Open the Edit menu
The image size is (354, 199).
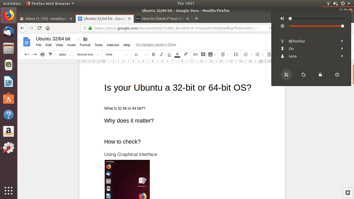coord(48,45)
